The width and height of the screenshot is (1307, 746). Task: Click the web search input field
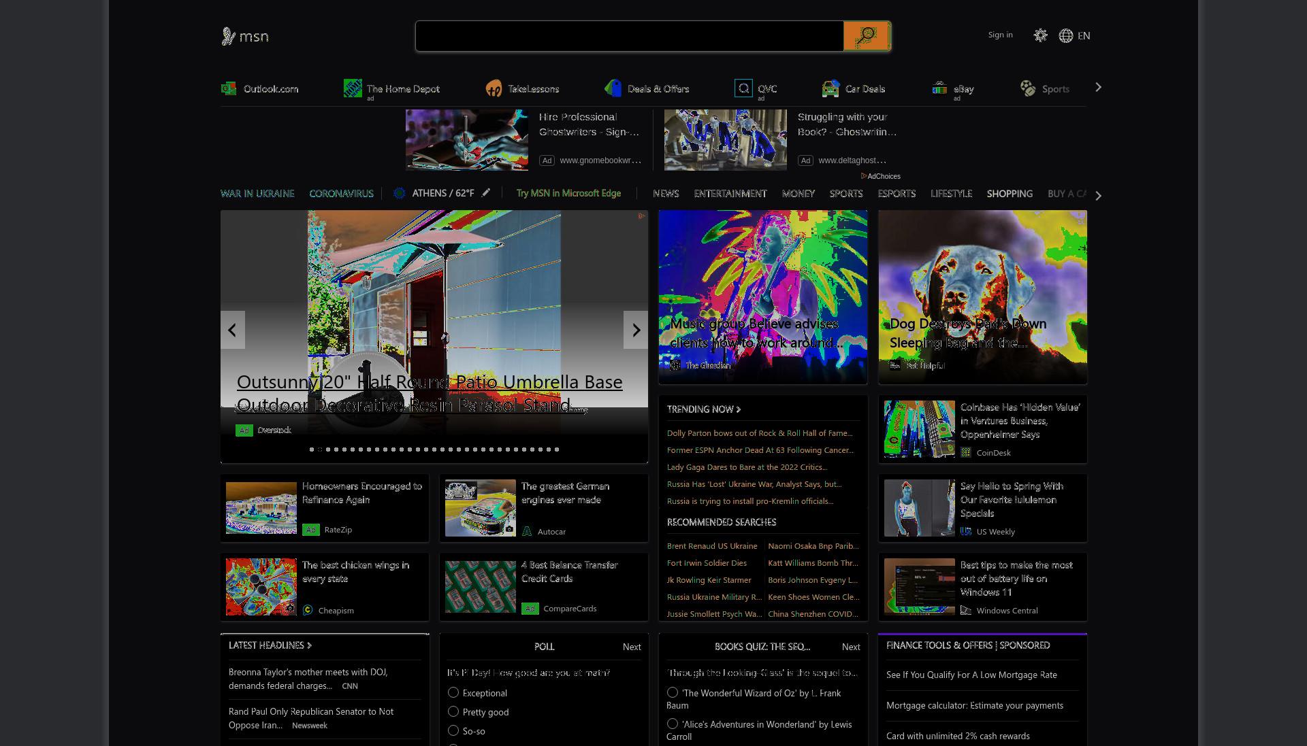click(x=630, y=35)
